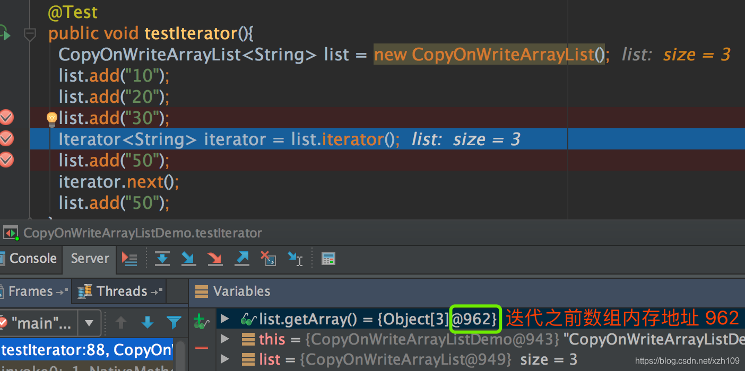Click the Step Over icon
This screenshot has height=371, width=745.
pos(162,259)
